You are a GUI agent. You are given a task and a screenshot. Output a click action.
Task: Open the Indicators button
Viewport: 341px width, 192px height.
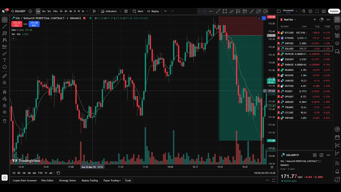coord(109,11)
